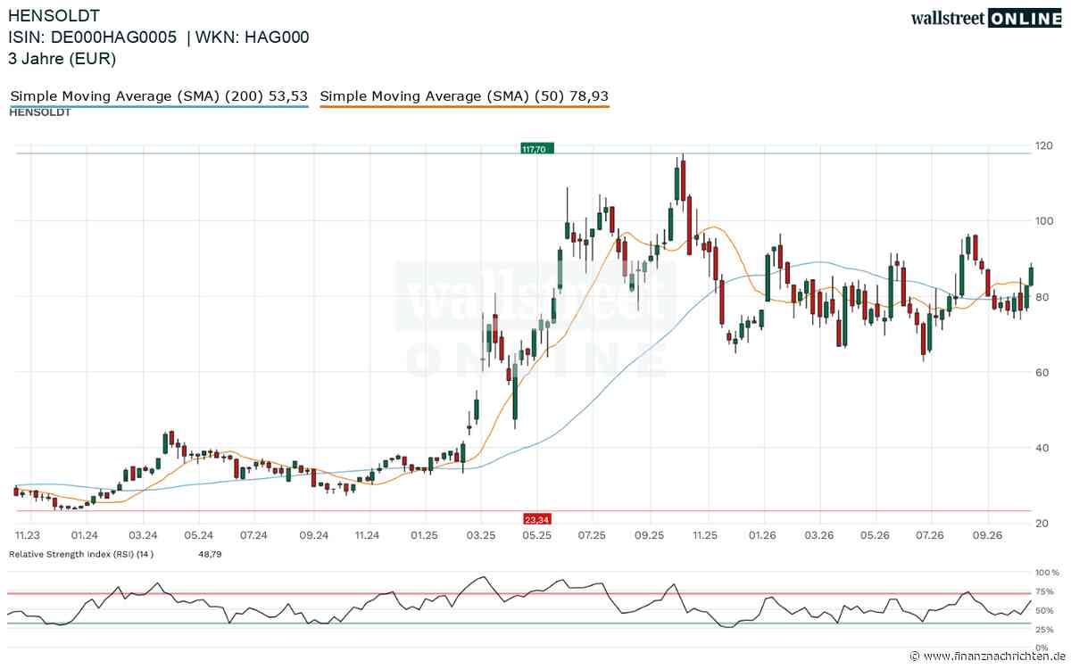Click the 07.25 date axis label
The height and width of the screenshot is (669, 1071).
pos(592,535)
